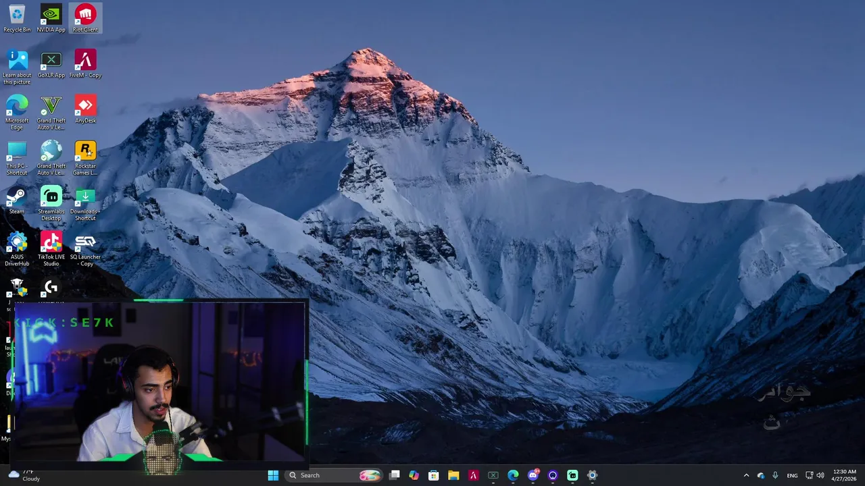
Task: Click the microphone tray icon
Action: click(775, 475)
